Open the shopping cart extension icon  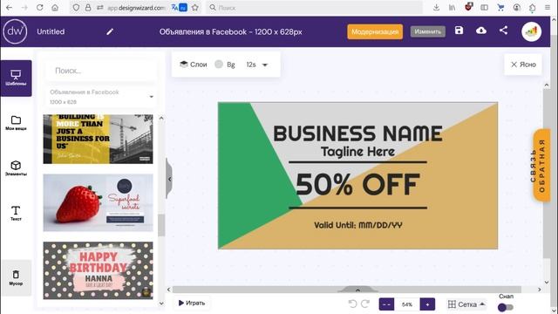tap(500, 8)
